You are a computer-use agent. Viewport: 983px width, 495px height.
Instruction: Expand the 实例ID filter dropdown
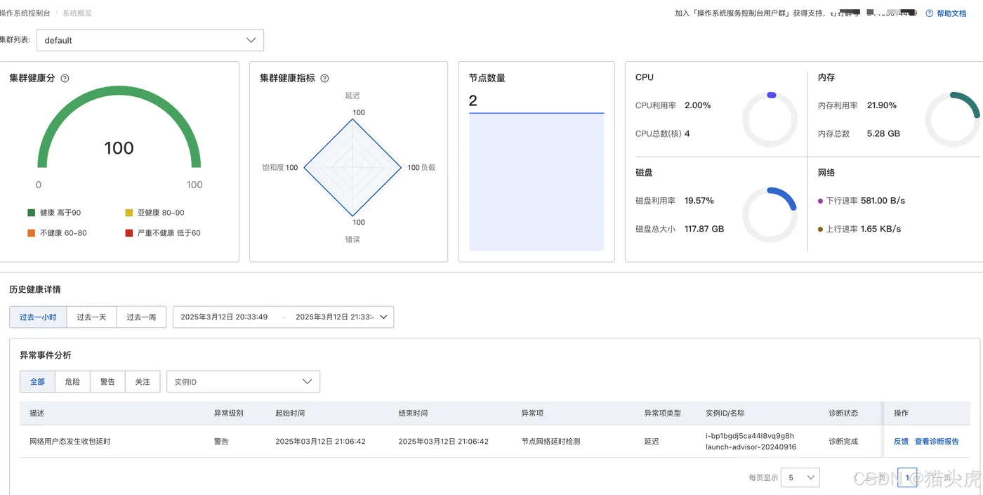click(243, 382)
